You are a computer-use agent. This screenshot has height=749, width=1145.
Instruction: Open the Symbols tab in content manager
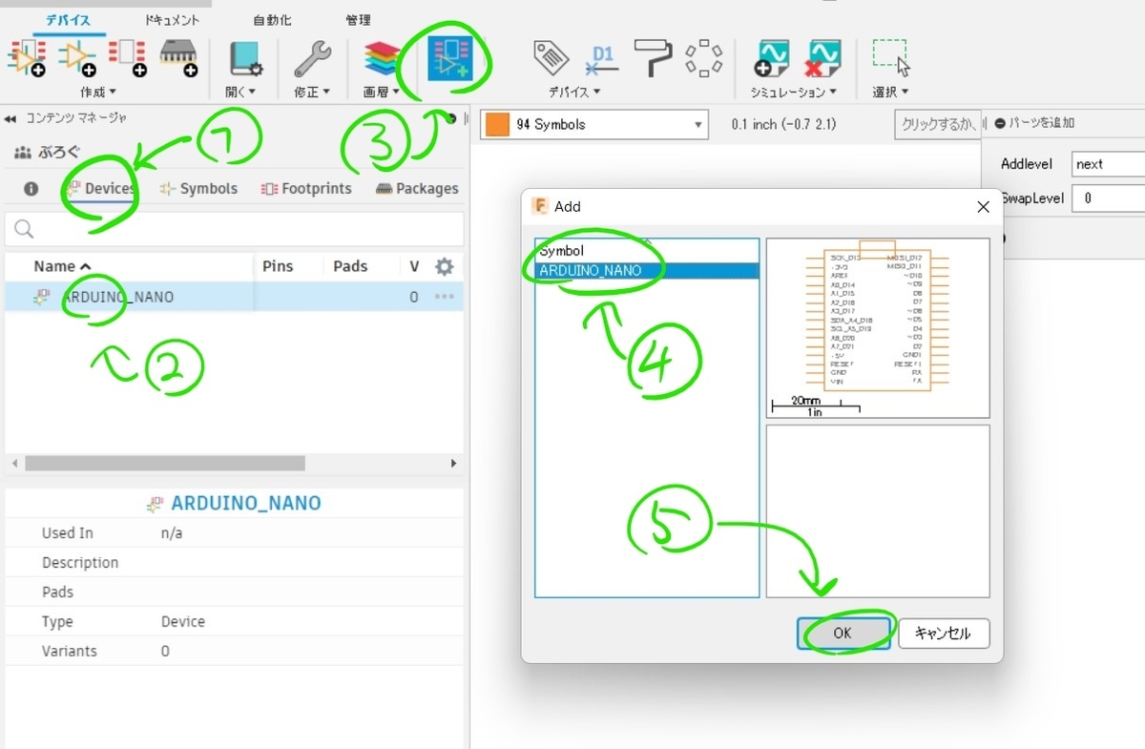click(198, 189)
